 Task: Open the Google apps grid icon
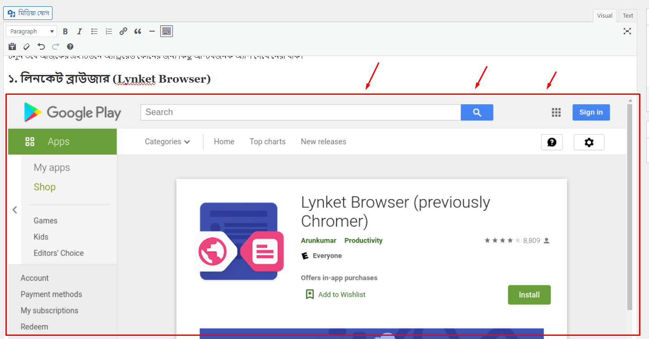click(x=556, y=112)
